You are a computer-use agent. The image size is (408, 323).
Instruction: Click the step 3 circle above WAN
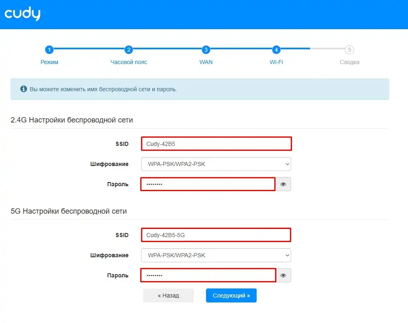206,50
